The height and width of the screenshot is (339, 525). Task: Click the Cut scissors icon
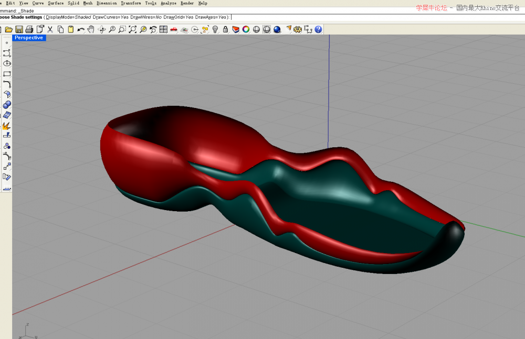50,29
